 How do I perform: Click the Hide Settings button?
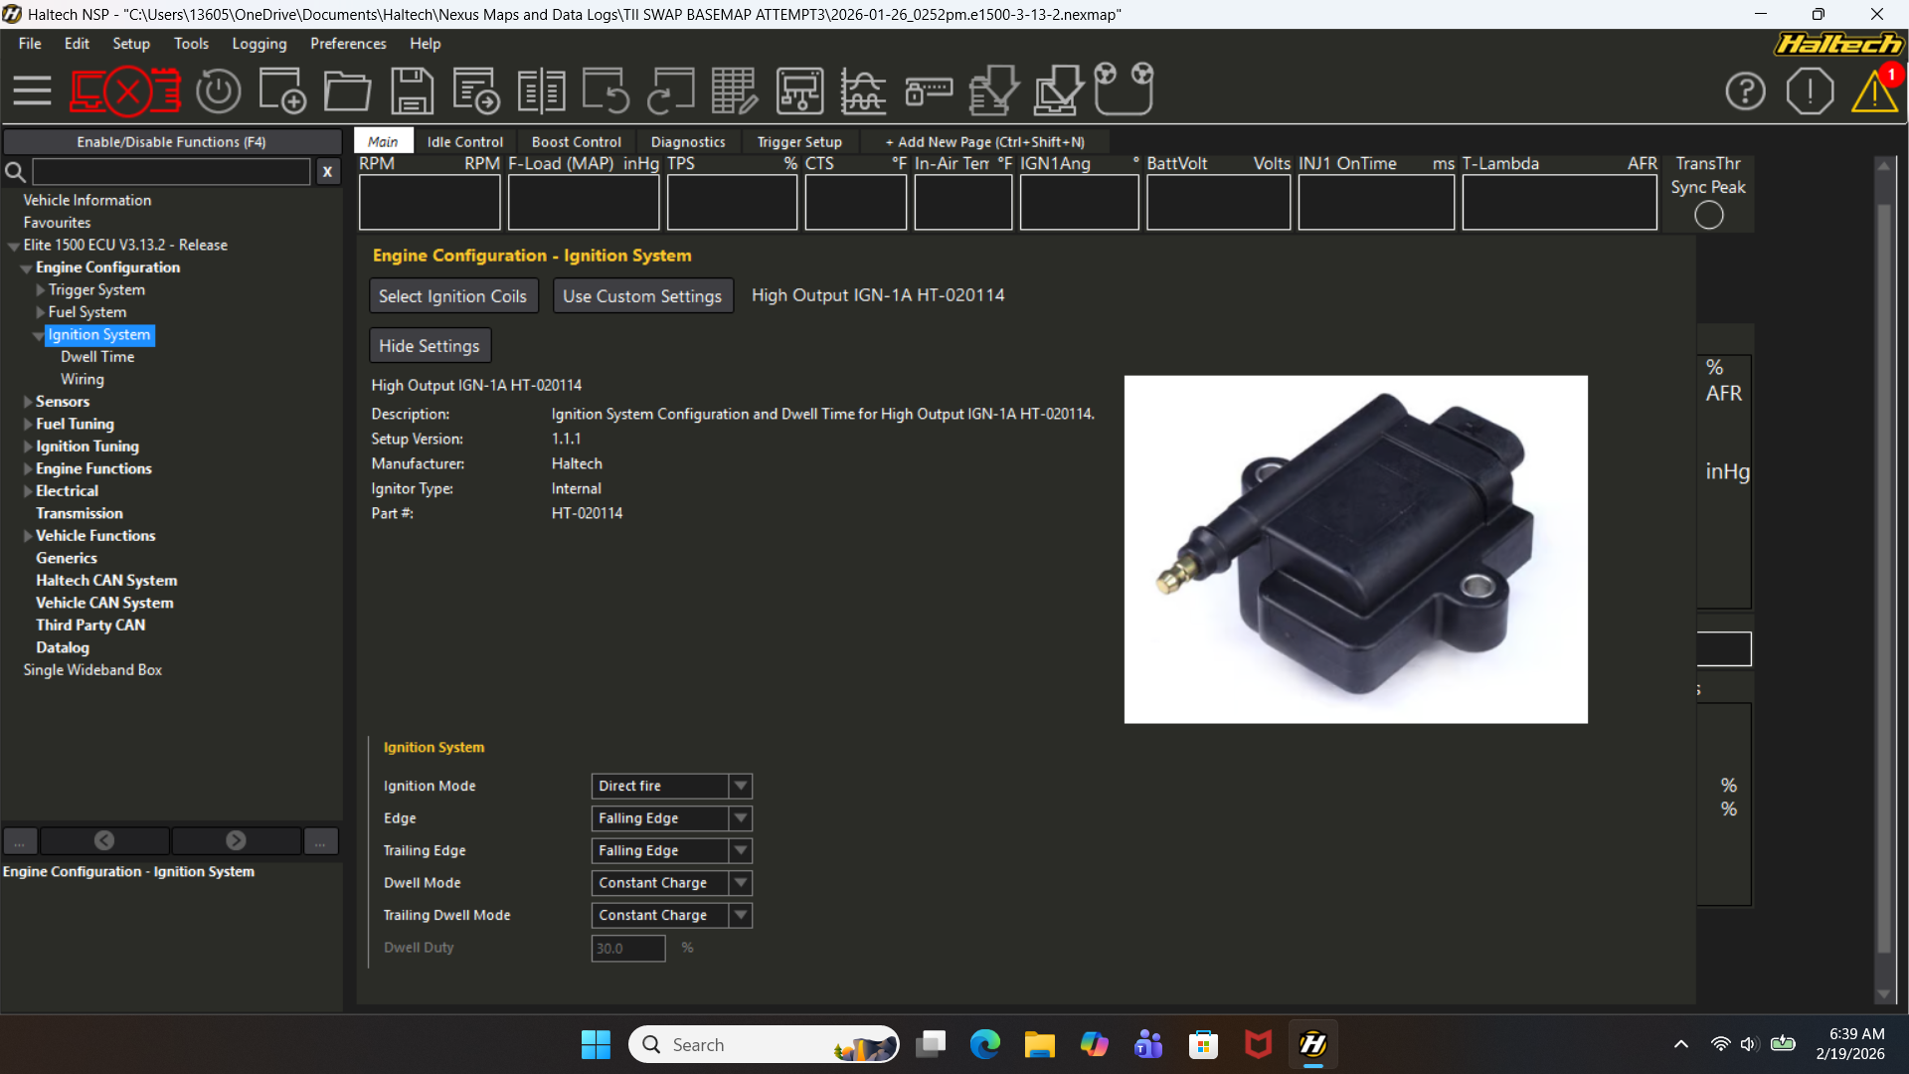pyautogui.click(x=429, y=346)
